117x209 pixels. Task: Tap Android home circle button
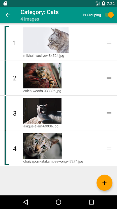(58, 202)
